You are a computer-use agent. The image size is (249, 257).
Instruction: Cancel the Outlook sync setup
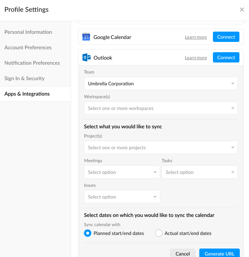[x=183, y=253]
